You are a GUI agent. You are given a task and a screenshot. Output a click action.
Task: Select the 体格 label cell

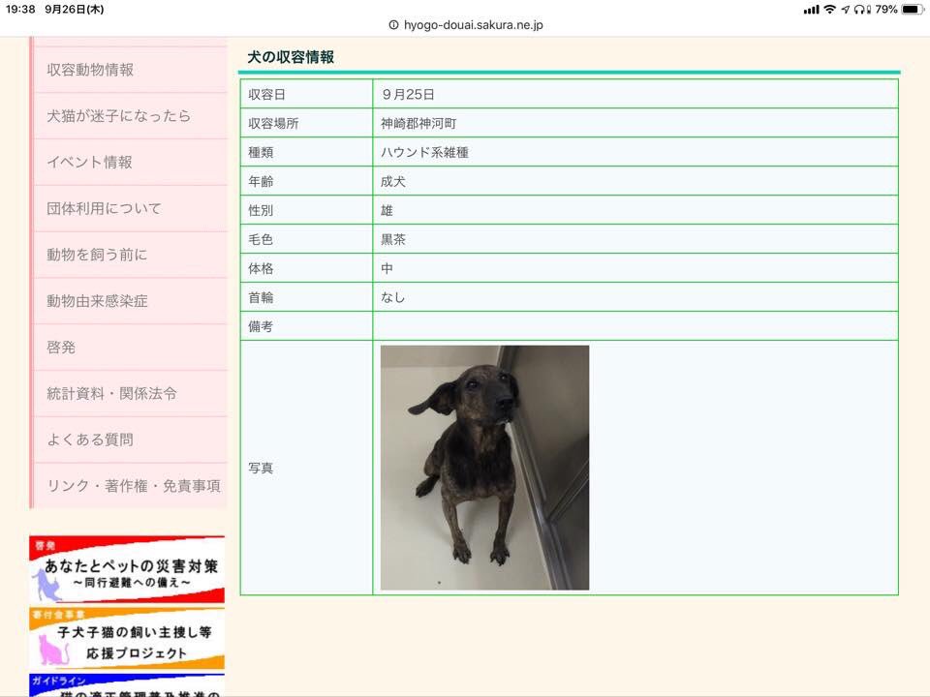click(x=306, y=268)
